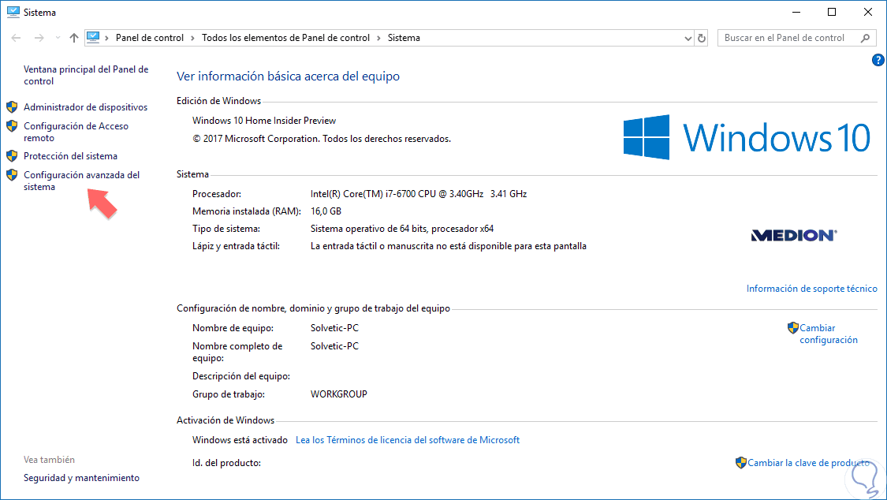Click the Windows 10 logo
Screen dimensions: 887x500
[747, 137]
